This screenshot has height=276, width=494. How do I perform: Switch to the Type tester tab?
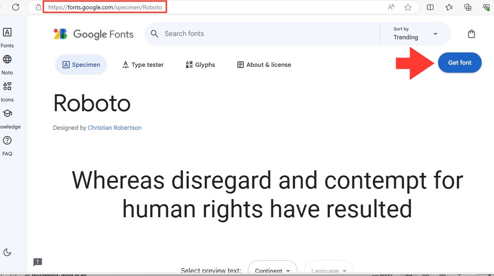pos(143,65)
